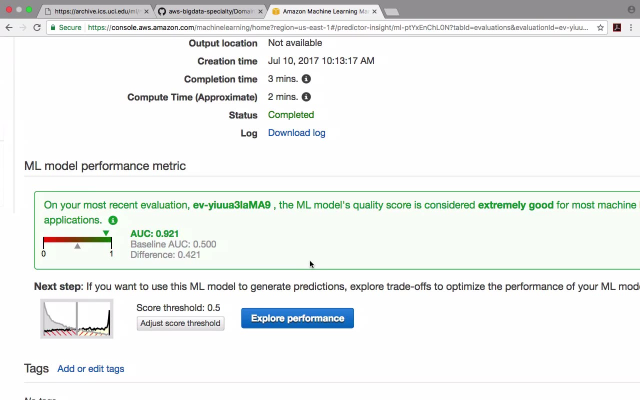
Task: Click the 'extremely good' quality rating text
Action: [516, 205]
